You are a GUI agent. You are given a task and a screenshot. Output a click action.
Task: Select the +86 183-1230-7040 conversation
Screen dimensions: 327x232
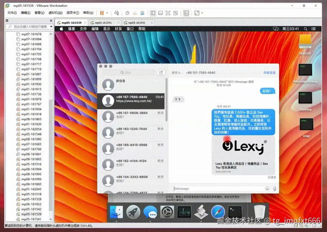[x=131, y=133]
